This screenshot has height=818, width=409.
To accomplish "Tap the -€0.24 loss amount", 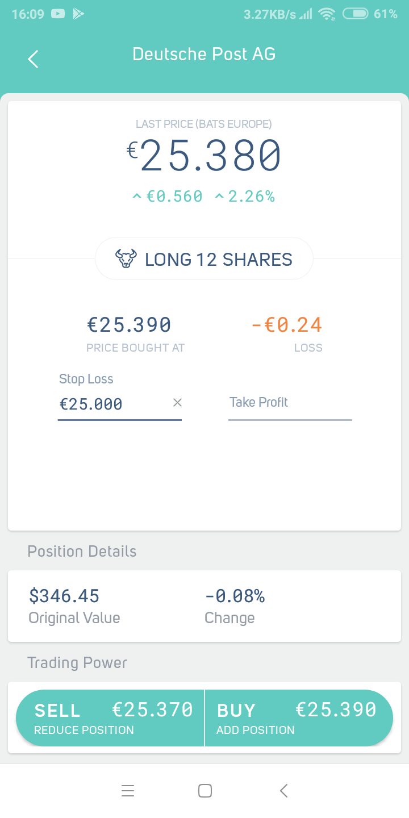I will [286, 325].
